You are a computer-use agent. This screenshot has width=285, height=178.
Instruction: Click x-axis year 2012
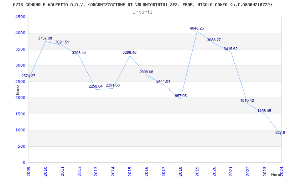(79, 171)
